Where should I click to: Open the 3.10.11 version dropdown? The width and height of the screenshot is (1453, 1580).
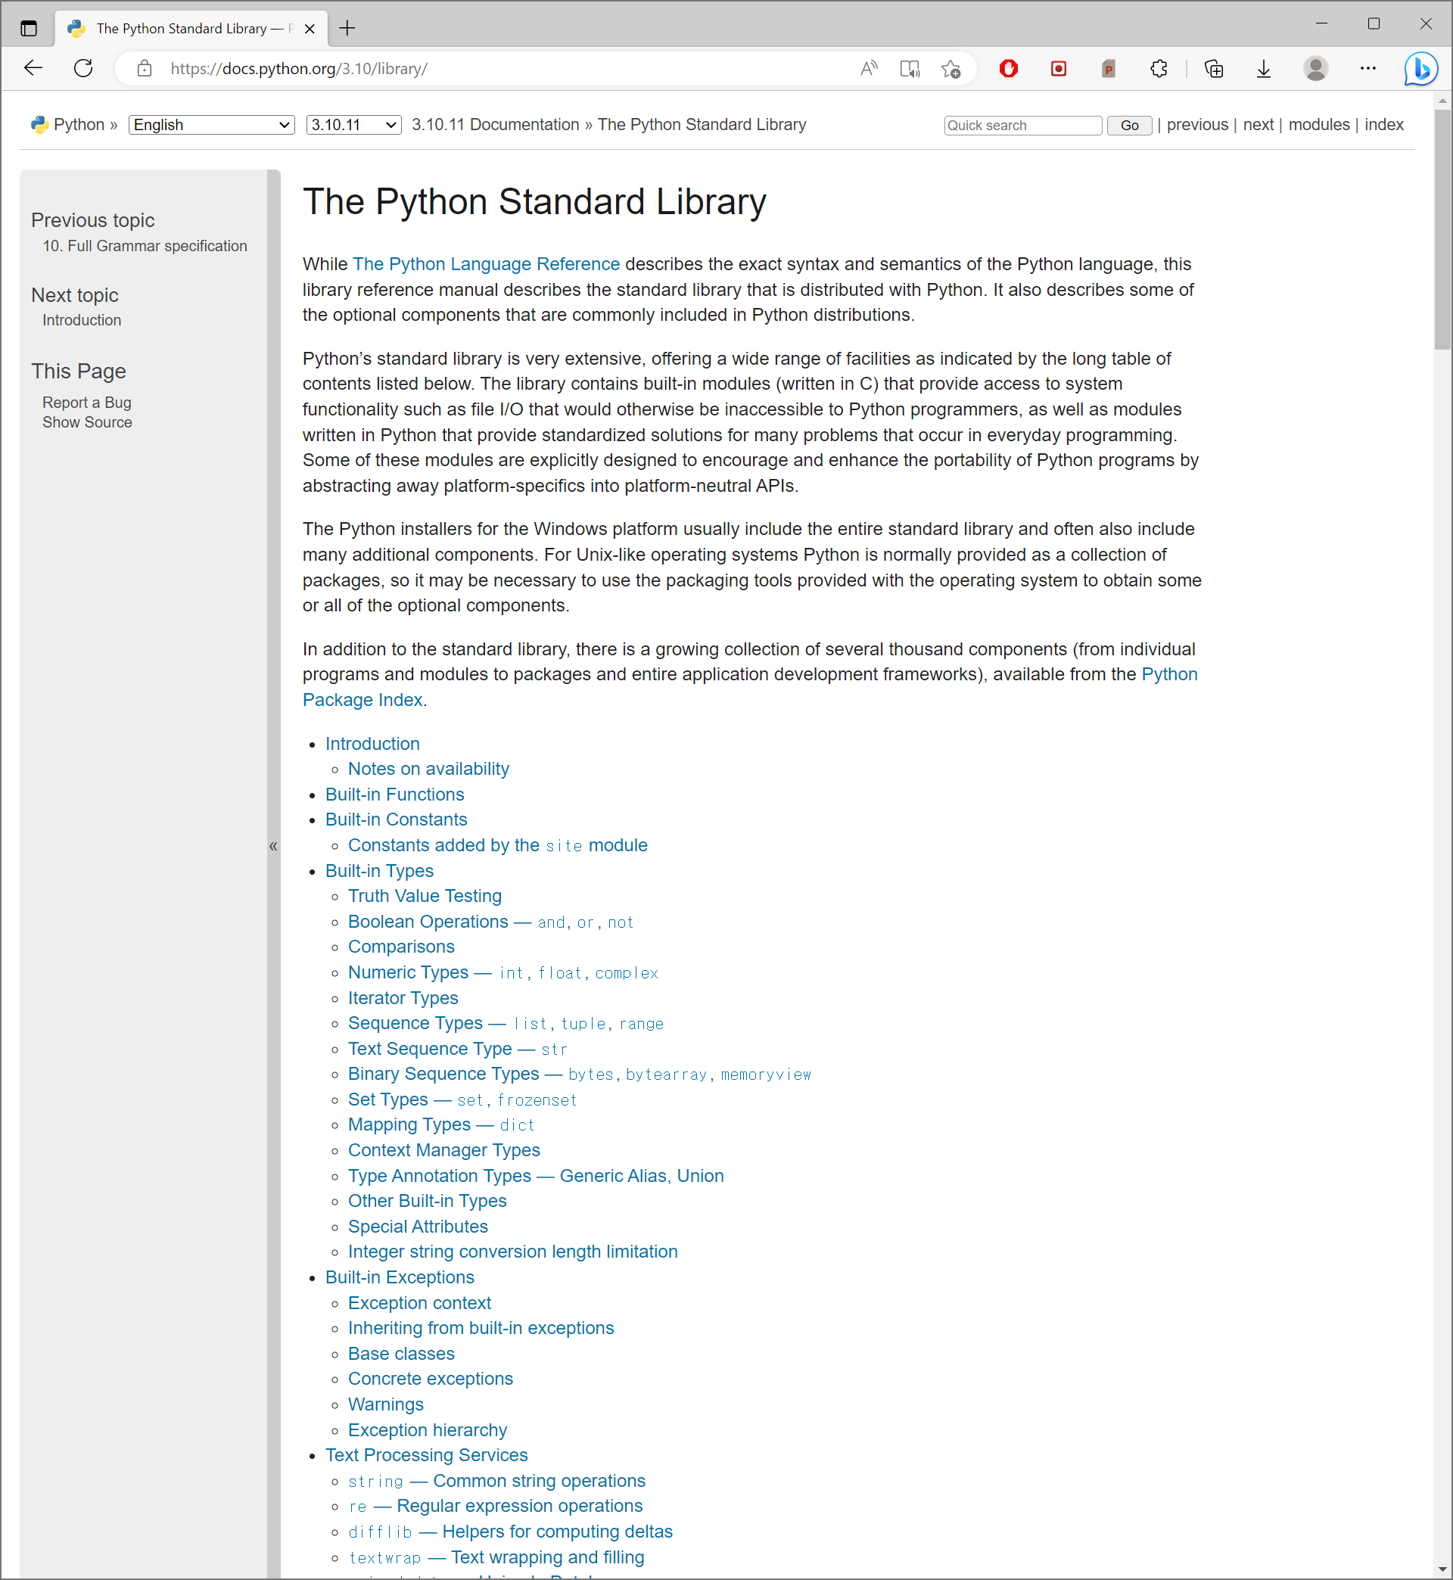coord(353,125)
